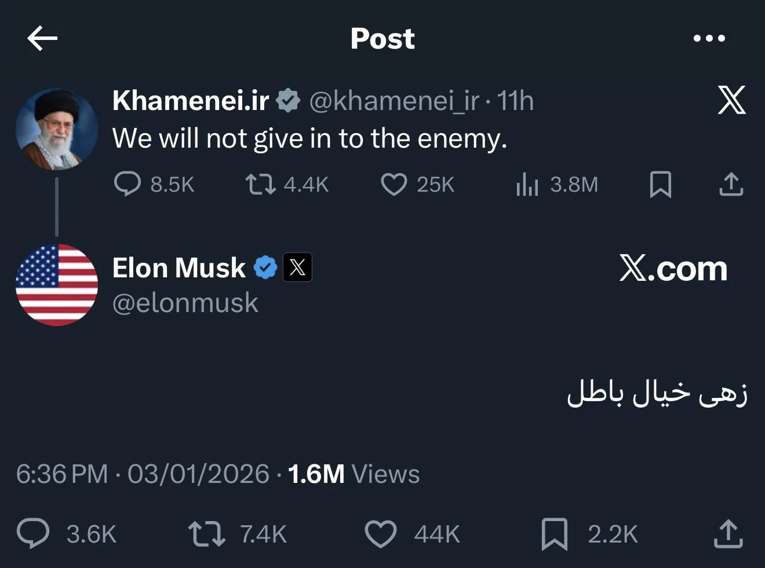Open reply composer for Elon Musk's post
This screenshot has width=765, height=568.
[x=33, y=534]
